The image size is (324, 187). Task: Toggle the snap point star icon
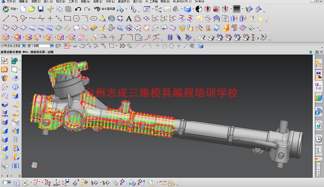pyautogui.click(x=123, y=46)
